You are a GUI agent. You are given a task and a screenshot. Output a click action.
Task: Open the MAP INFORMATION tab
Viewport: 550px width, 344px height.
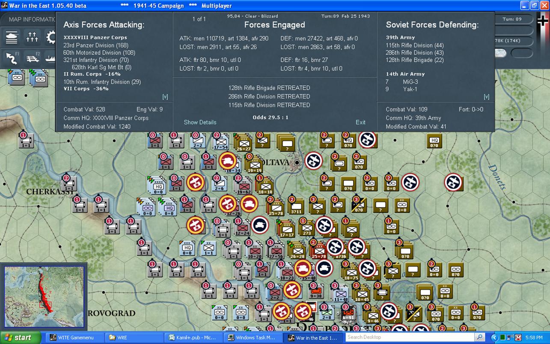(x=32, y=20)
